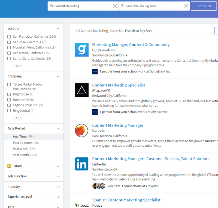
Task: Click Guidebook Inc. company name
Action: coord(104,50)
